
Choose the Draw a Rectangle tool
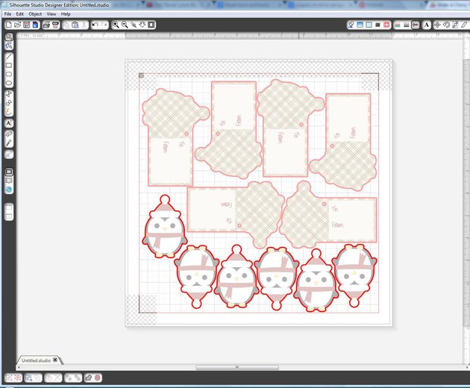click(9, 65)
